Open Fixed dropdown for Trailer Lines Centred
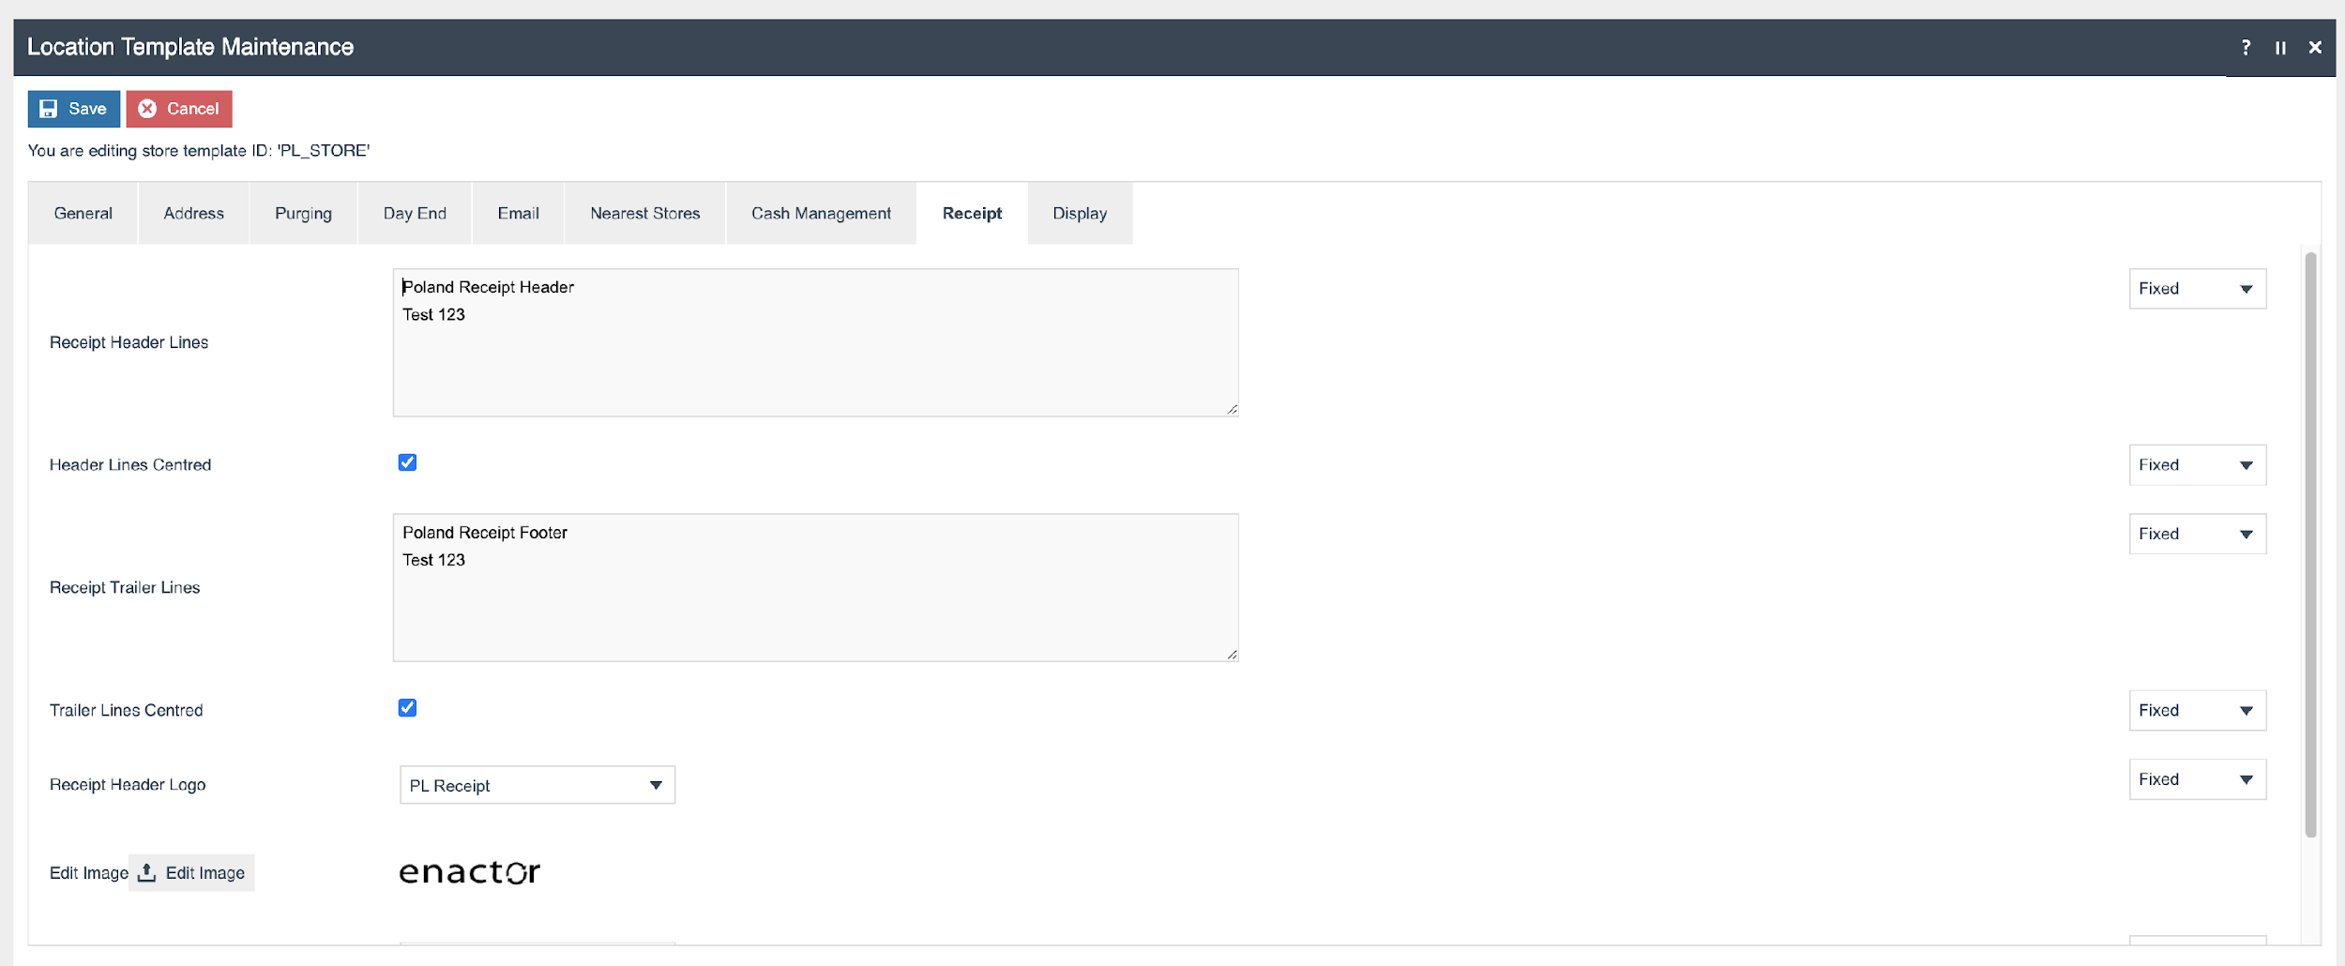The image size is (2345, 966). point(2197,710)
